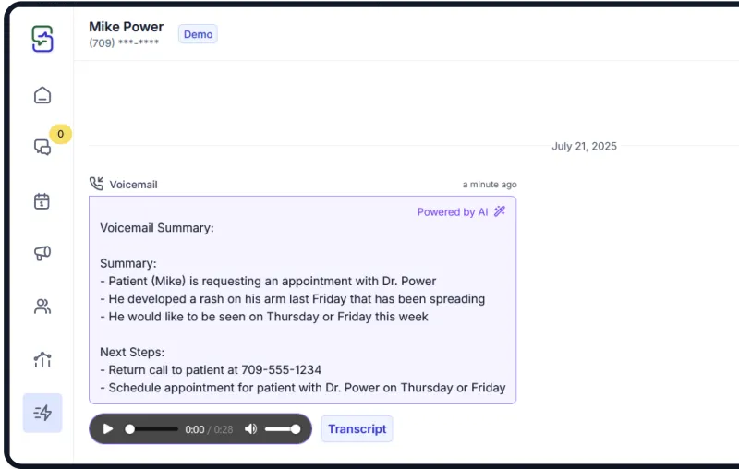Click the Voicemail label above the summary
This screenshot has width=739, height=469.
tap(133, 185)
